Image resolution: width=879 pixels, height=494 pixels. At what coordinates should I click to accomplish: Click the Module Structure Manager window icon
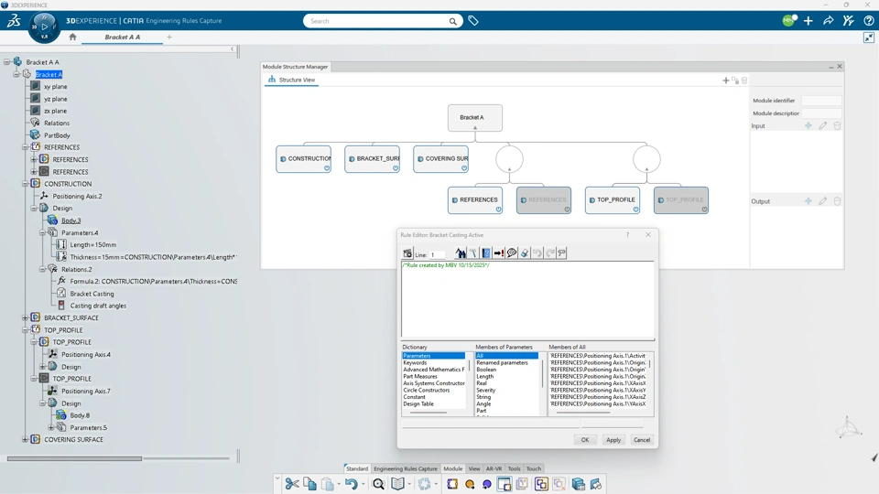[x=504, y=484]
